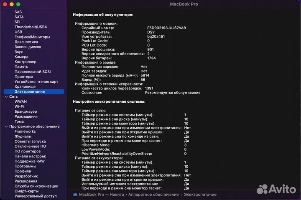
Task: Select Принтеры in the sidebar
Action: (x=23, y=77)
